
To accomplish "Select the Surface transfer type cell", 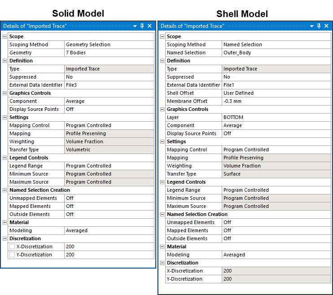I will pos(276,174).
